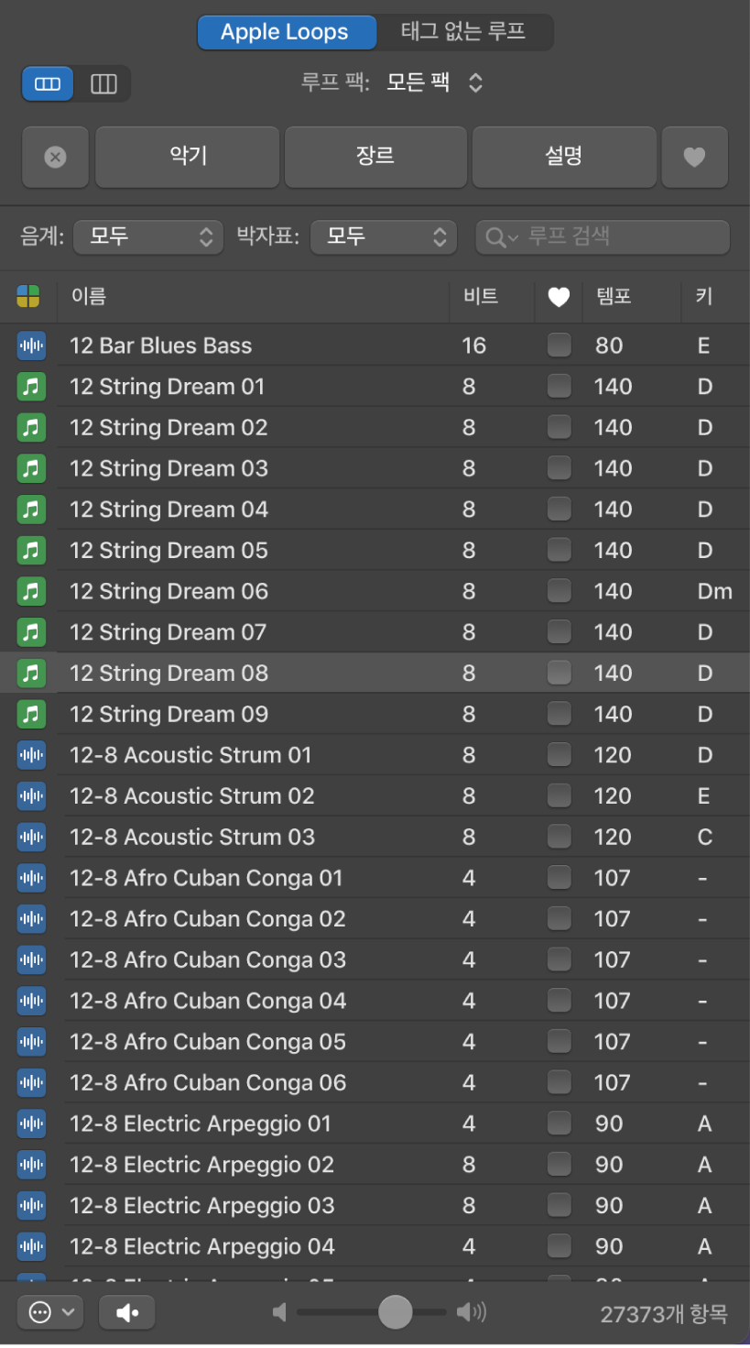Click audio icon for 12-8 Afro Cuban Conga 04
The width and height of the screenshot is (750, 1348).
coord(32,1001)
